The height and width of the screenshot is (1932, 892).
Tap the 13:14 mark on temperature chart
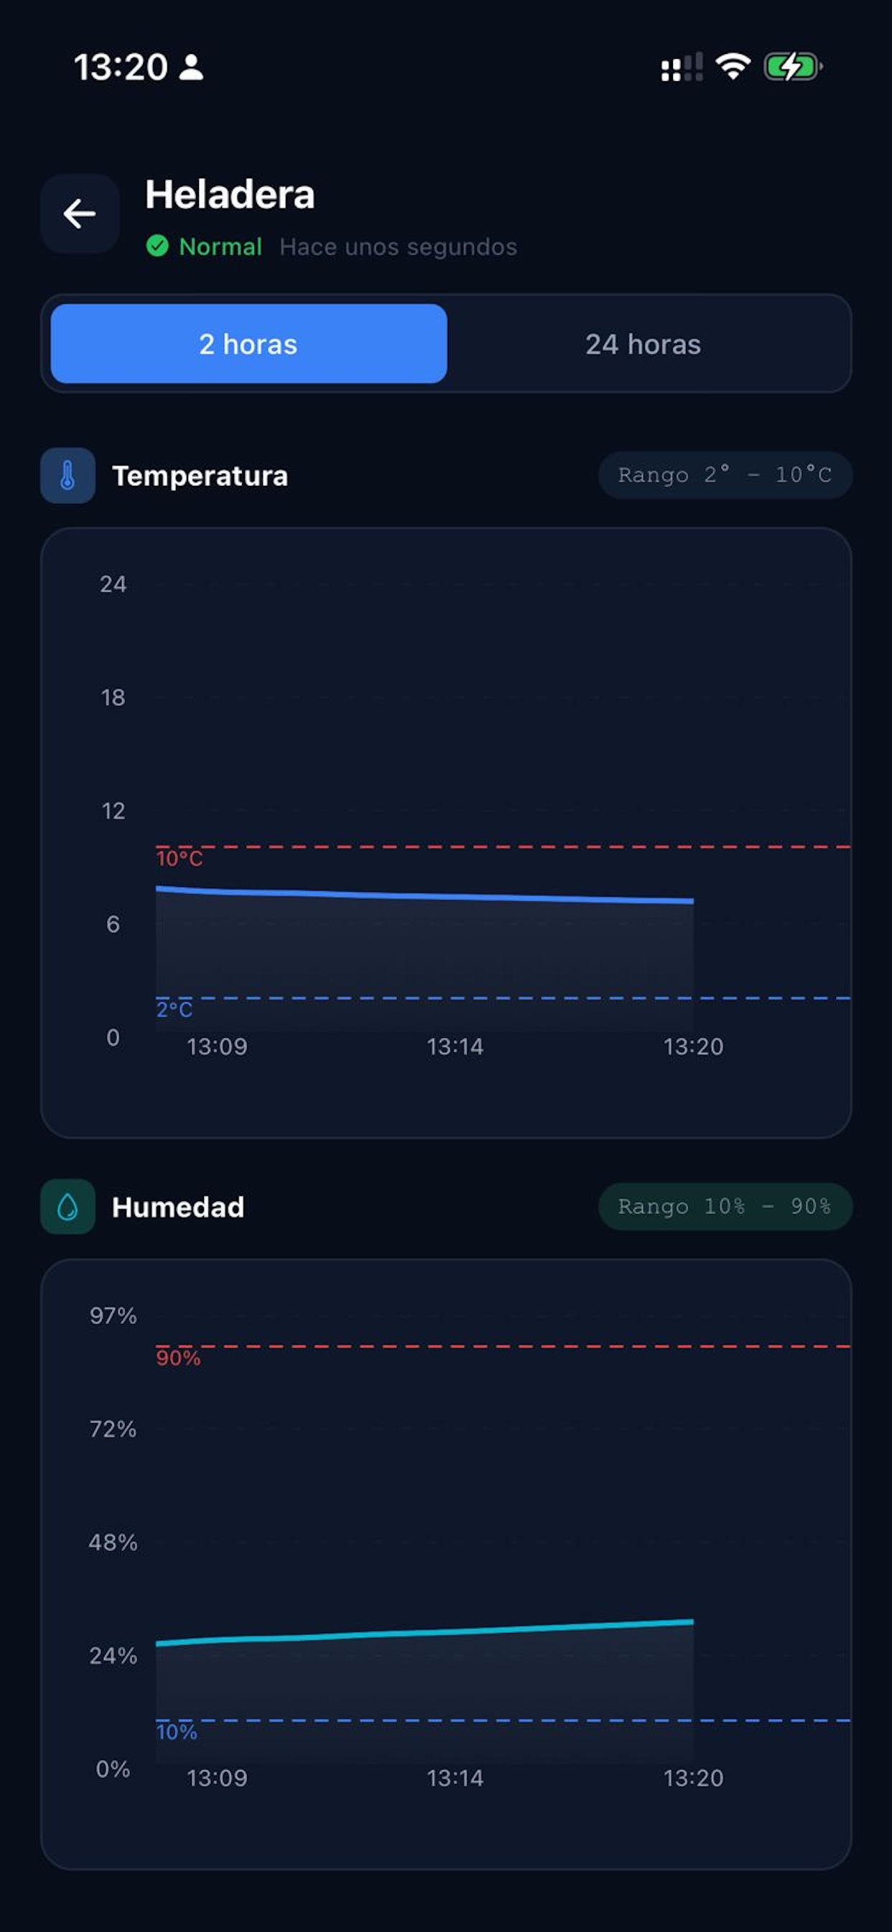[455, 1046]
